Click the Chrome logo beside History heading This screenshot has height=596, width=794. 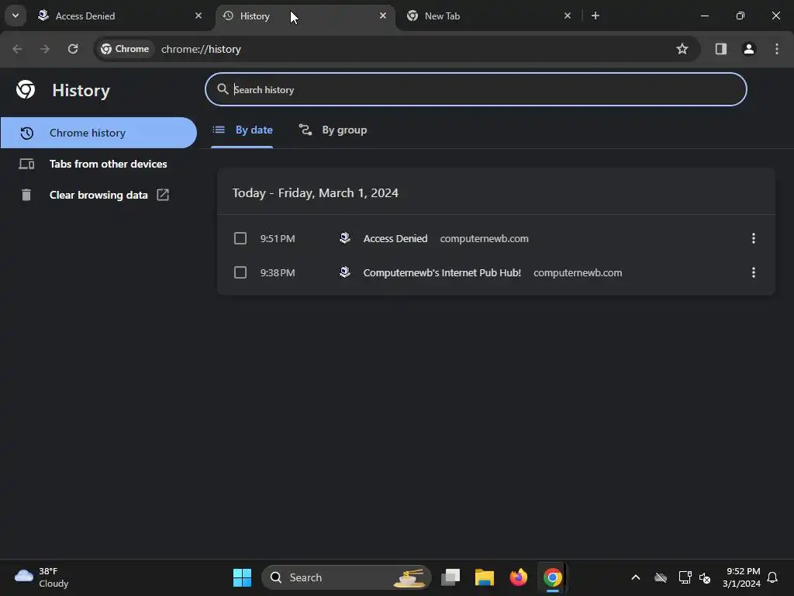[26, 90]
